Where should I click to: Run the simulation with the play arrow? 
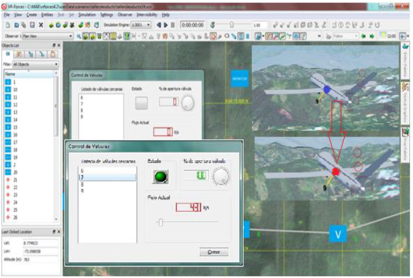[x=166, y=25]
